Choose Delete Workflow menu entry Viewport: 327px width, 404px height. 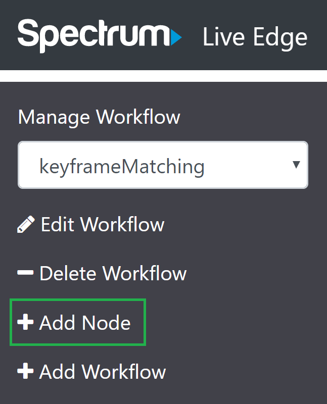102,273
